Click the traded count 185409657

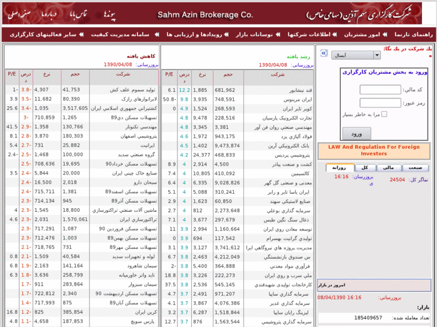tap(368, 317)
